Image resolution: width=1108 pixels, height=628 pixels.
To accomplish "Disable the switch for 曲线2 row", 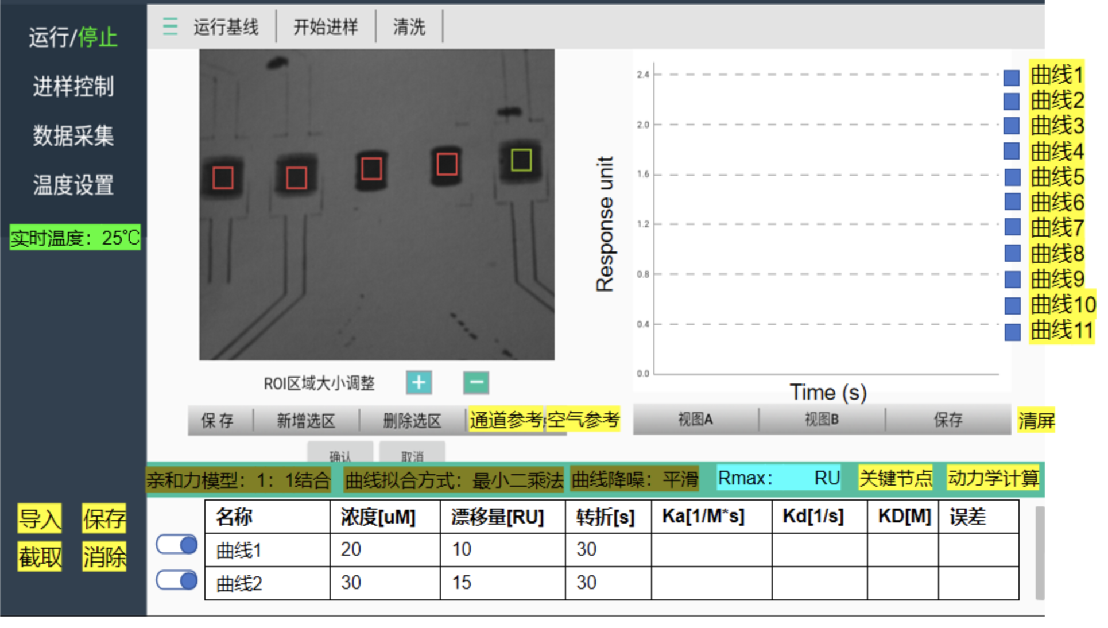I will (x=176, y=581).
